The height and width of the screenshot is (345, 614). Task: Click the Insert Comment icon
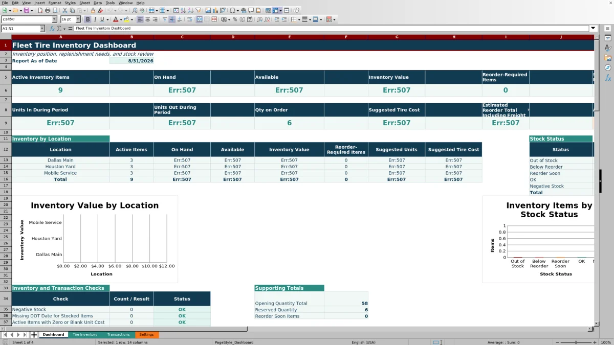point(251,10)
